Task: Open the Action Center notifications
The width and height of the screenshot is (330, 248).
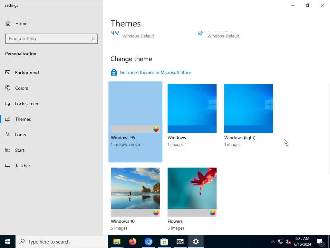Action: (x=320, y=242)
